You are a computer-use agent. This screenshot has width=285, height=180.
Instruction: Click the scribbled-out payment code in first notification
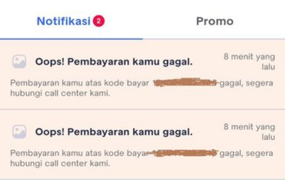[x=185, y=83]
